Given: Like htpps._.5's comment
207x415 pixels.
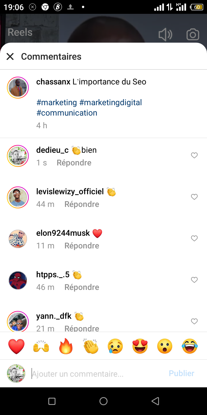Looking at the screenshot, I should point(194,280).
